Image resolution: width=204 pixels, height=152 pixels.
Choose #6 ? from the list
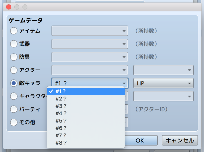(x=86, y=128)
